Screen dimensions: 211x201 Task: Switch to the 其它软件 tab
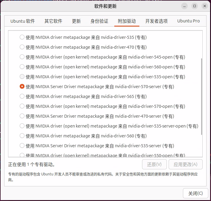pyautogui.click(x=53, y=21)
